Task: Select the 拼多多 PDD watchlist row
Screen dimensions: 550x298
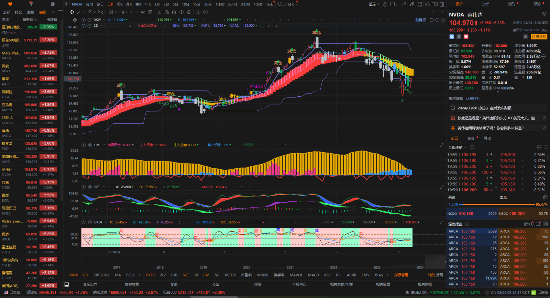Action: [x=31, y=146]
